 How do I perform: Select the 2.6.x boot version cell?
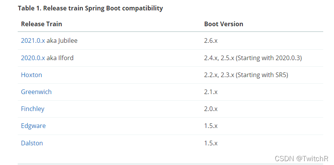[210, 40]
